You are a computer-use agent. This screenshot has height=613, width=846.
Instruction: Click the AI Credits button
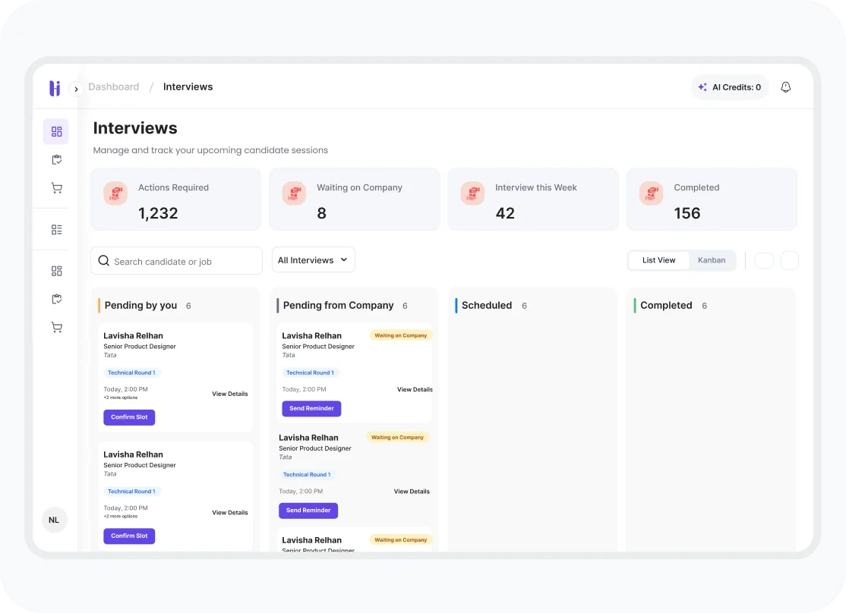click(x=729, y=87)
